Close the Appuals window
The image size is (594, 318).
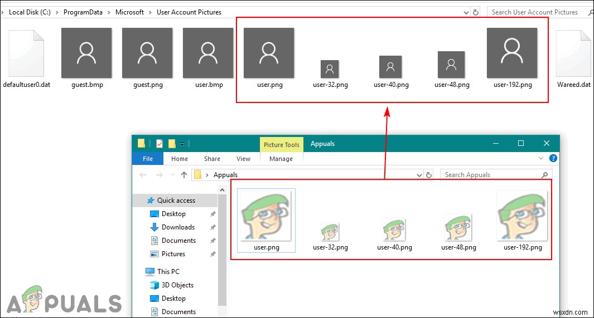(546, 143)
